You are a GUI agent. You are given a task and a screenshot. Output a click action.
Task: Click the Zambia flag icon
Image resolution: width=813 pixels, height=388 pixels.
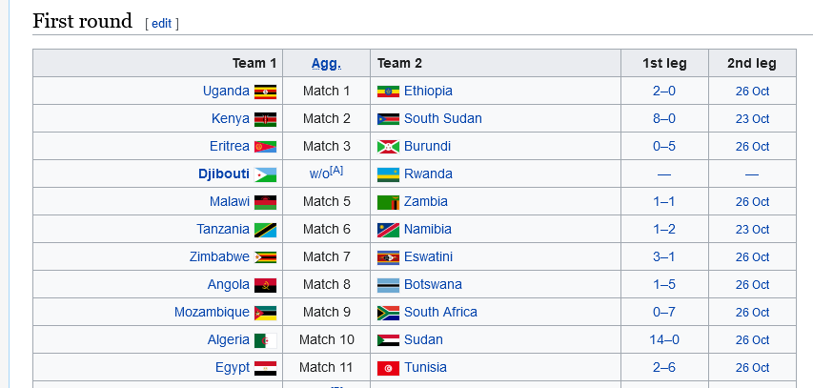(388, 202)
